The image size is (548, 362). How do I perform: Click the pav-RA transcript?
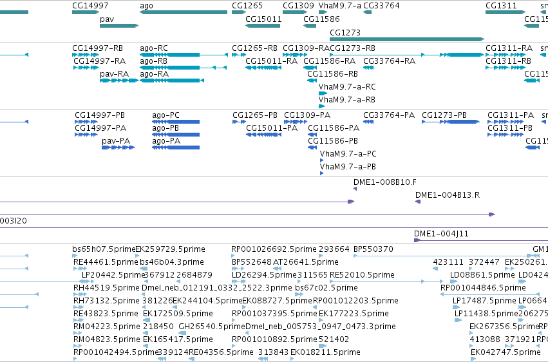[x=119, y=81]
